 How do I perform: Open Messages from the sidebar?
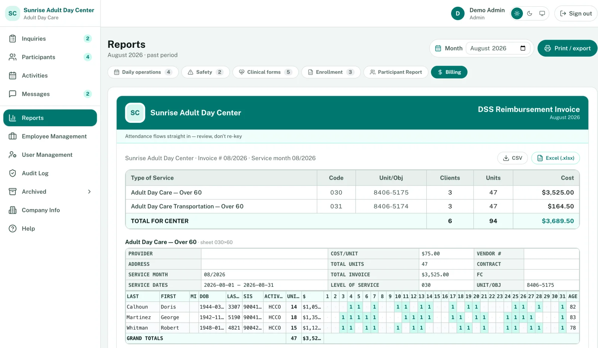click(x=50, y=94)
